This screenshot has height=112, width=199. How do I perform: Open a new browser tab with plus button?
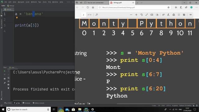pos(137,3)
